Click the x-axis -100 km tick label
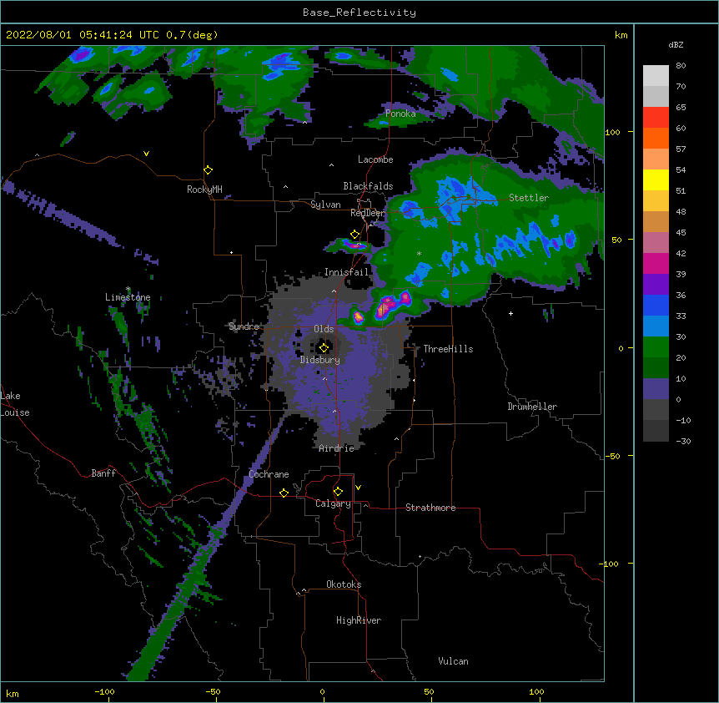 (104, 691)
